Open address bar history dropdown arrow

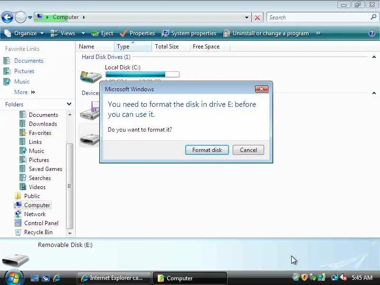(247, 18)
